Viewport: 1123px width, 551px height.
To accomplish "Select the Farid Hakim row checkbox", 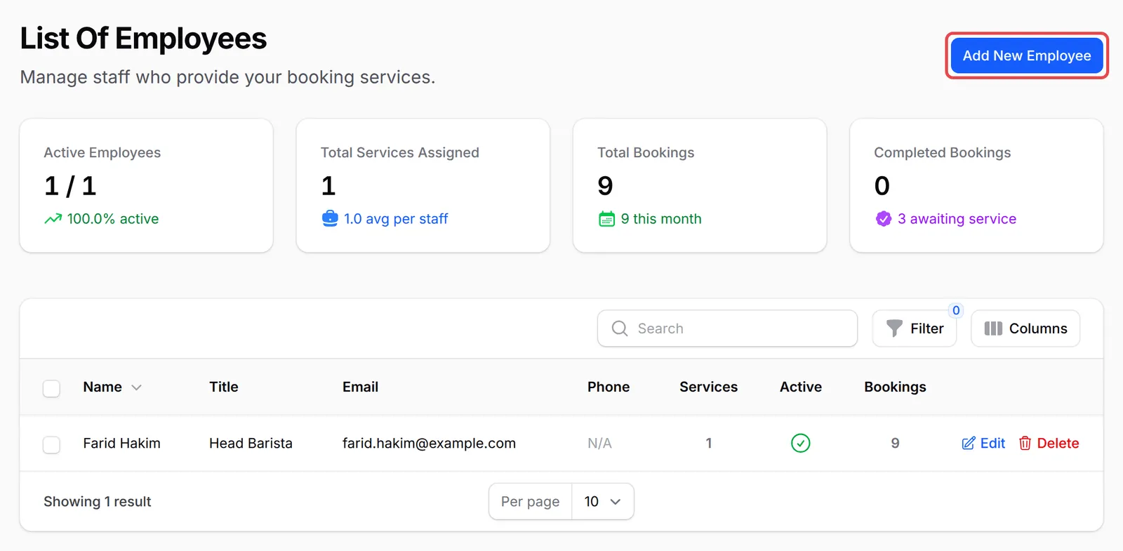I will pos(51,444).
